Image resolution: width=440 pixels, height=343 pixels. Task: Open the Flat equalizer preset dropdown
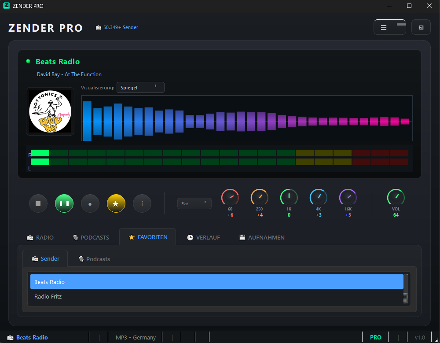[194, 203]
